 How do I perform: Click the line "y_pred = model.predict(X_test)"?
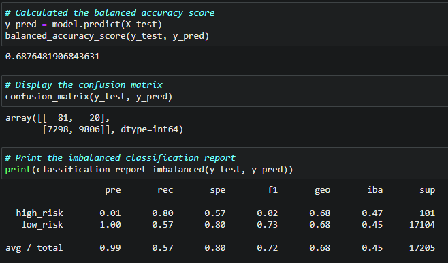84,25
